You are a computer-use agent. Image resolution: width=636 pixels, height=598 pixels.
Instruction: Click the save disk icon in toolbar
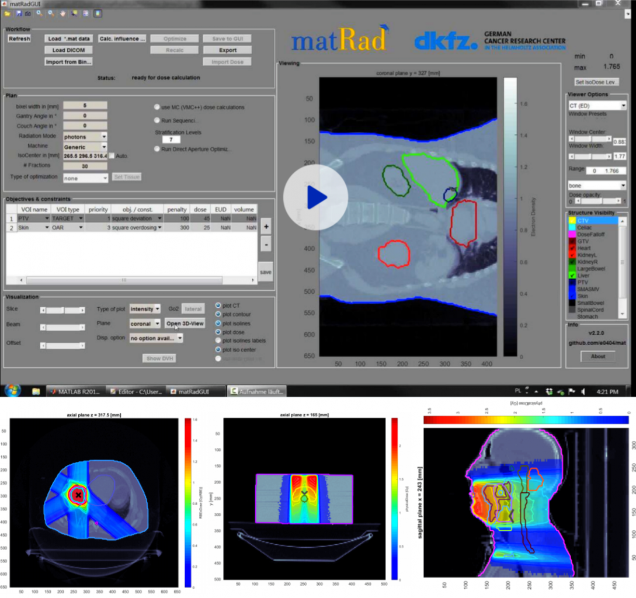(x=19, y=13)
